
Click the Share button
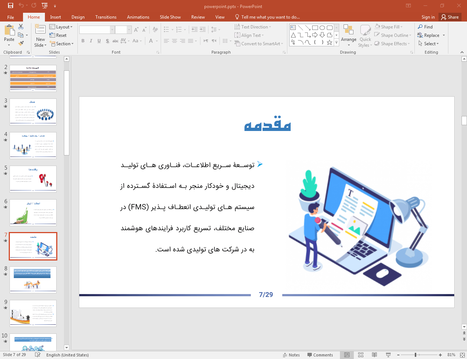point(450,17)
